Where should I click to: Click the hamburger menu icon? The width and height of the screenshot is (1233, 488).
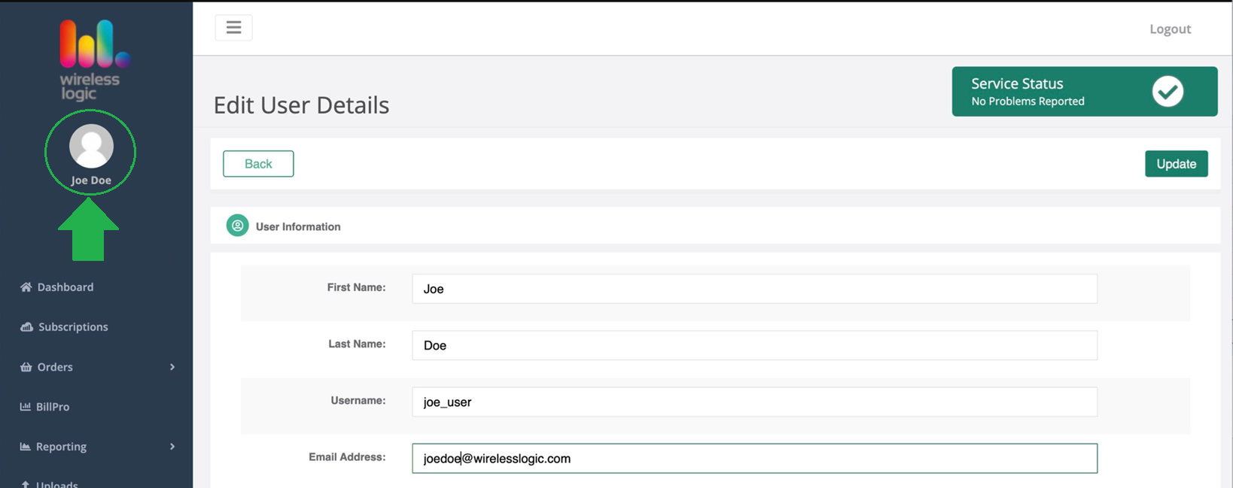tap(233, 28)
